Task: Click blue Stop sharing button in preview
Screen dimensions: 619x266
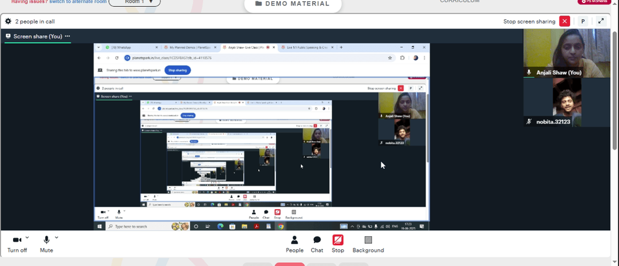Action: [x=178, y=71]
